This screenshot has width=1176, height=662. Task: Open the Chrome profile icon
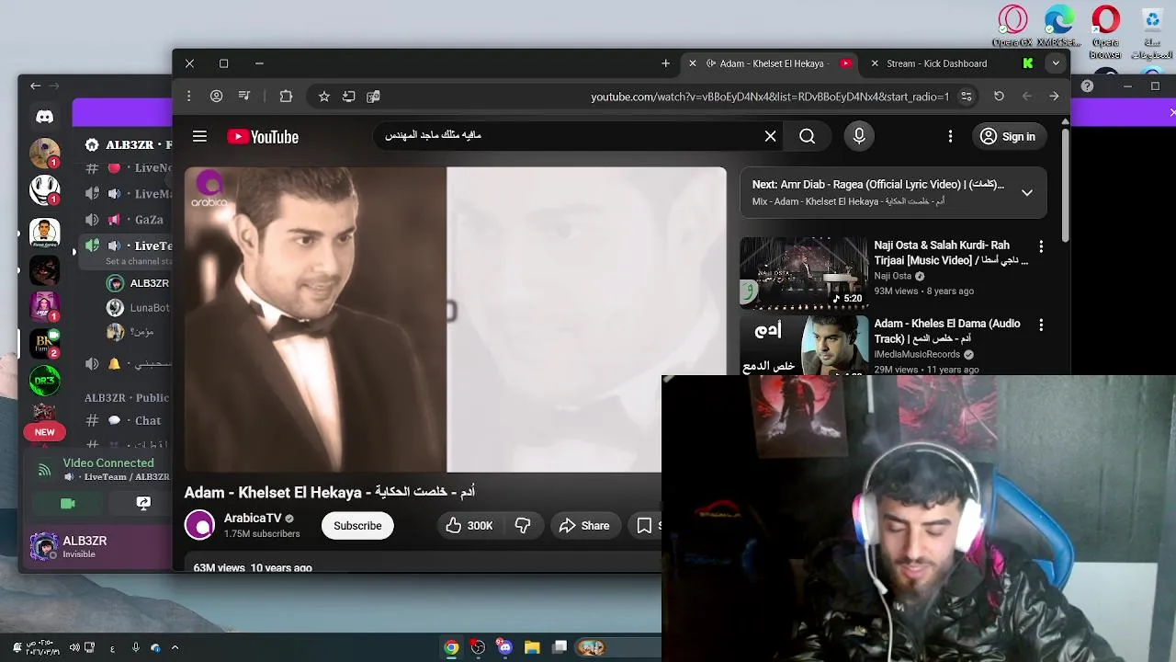click(x=216, y=97)
